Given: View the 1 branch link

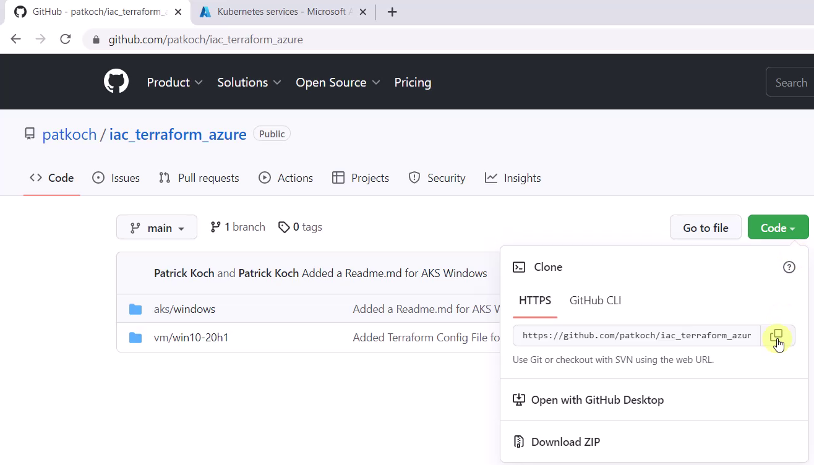Looking at the screenshot, I should (x=238, y=227).
